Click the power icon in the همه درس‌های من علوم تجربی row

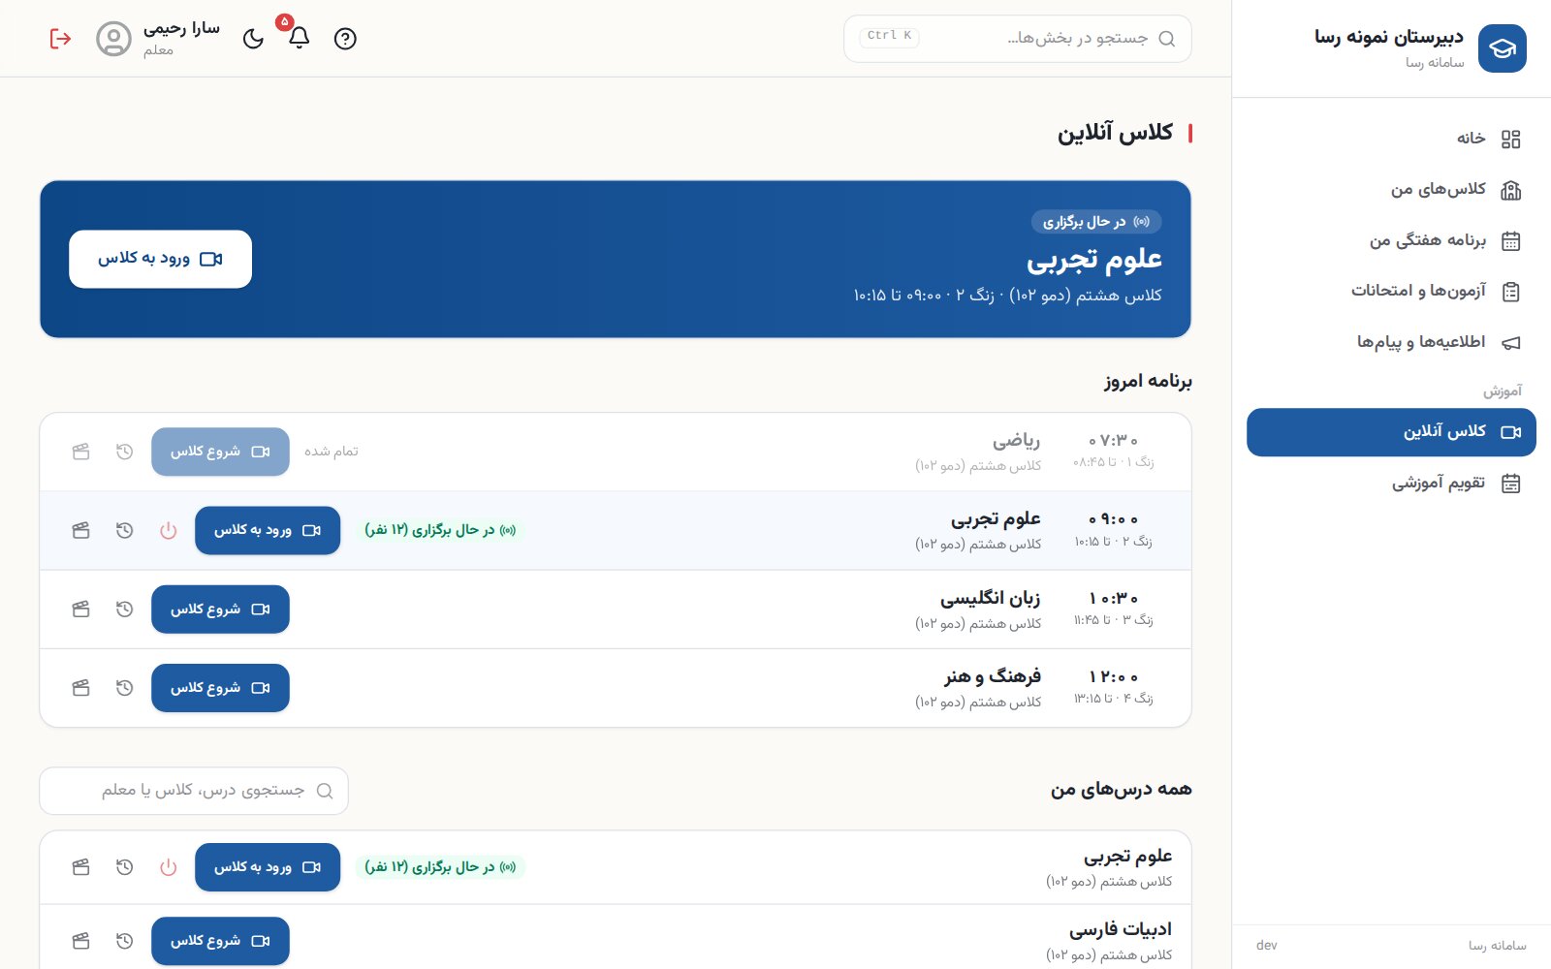click(168, 867)
